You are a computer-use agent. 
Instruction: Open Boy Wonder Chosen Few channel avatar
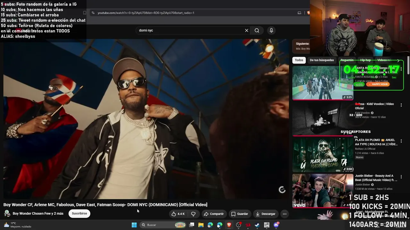[x=7, y=213]
